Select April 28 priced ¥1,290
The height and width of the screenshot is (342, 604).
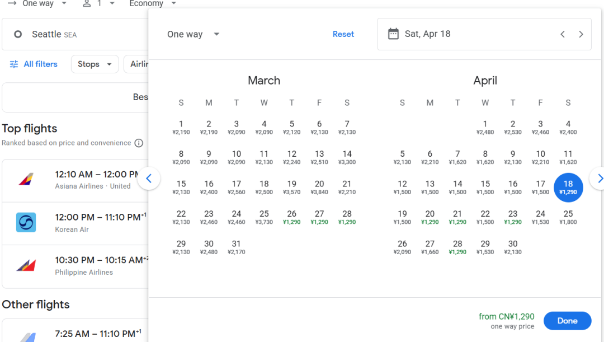click(x=457, y=247)
